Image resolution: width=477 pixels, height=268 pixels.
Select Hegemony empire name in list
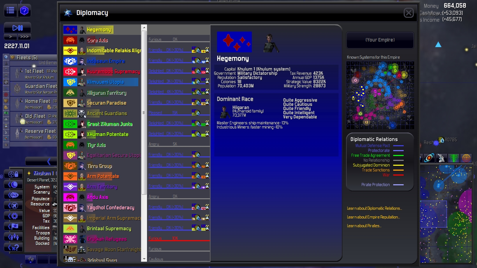(99, 30)
